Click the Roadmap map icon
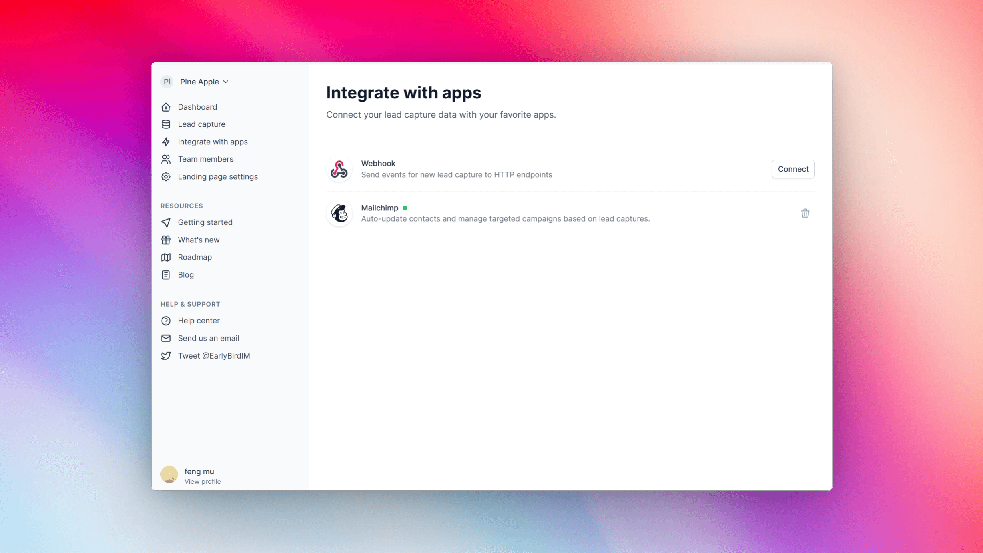The width and height of the screenshot is (983, 553). click(x=166, y=257)
